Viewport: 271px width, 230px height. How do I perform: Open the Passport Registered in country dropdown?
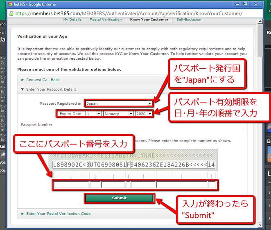[119, 103]
